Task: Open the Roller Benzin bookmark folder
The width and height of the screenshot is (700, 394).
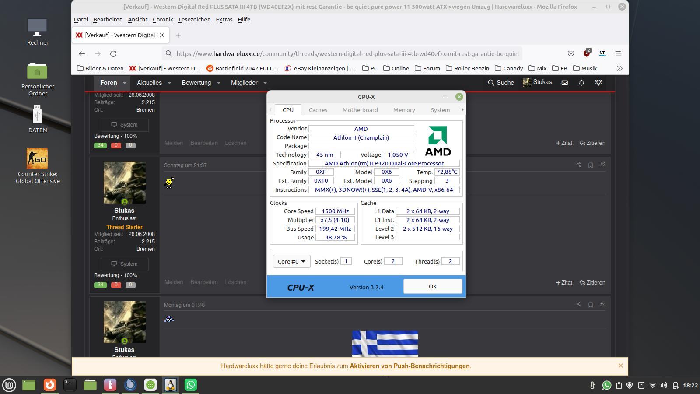Action: click(467, 68)
